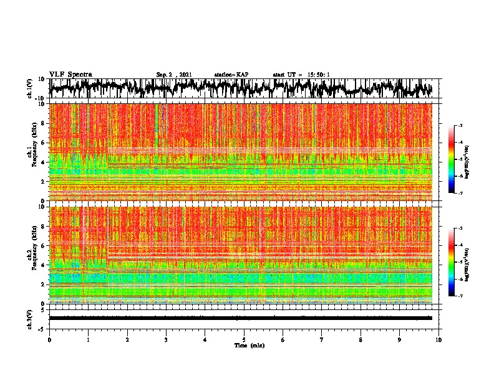Click the "start UT = 15:50:1" text
This screenshot has height=381, width=494.
tap(301, 75)
